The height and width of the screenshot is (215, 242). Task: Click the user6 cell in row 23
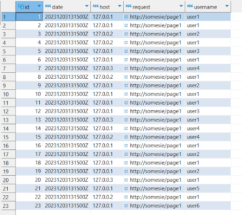point(193,206)
